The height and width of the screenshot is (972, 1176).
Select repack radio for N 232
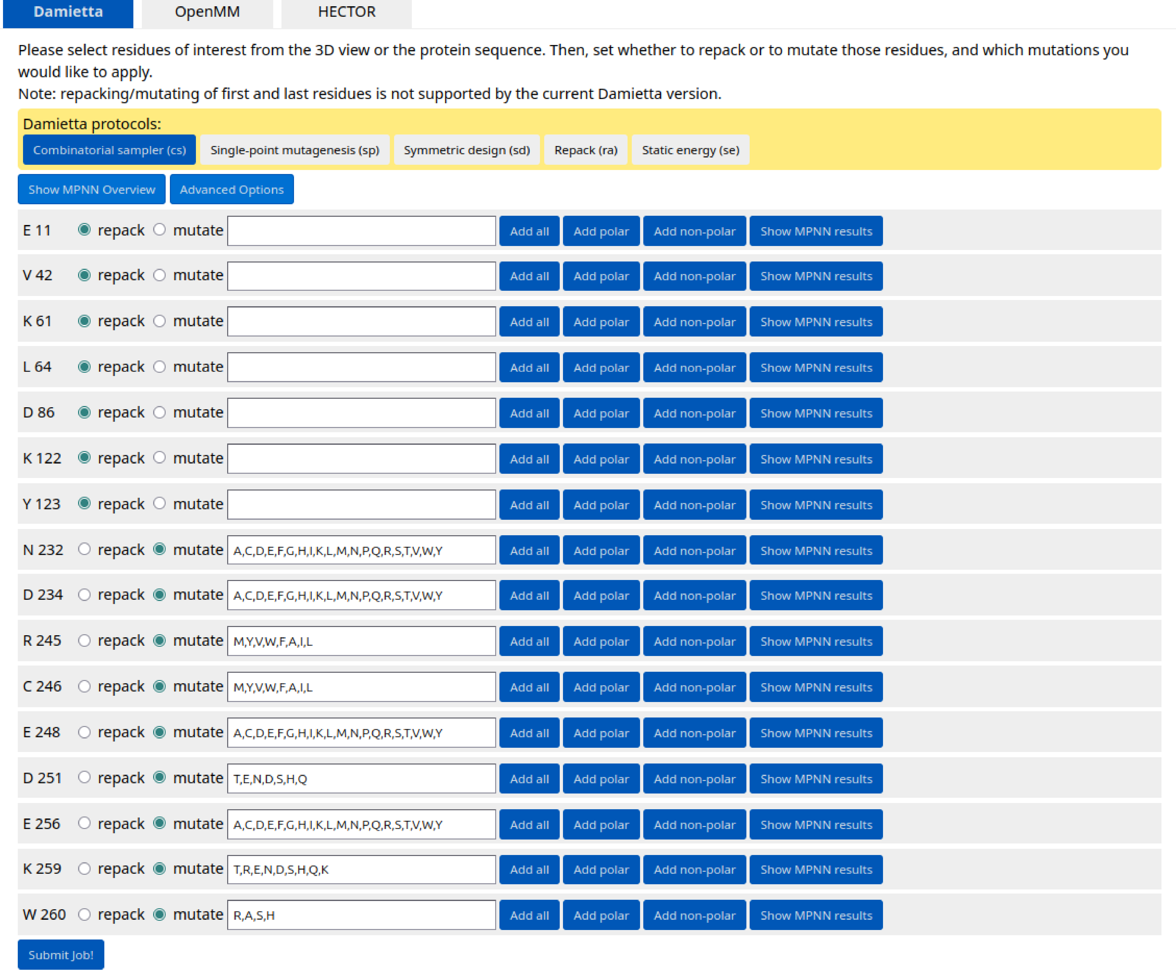click(85, 549)
